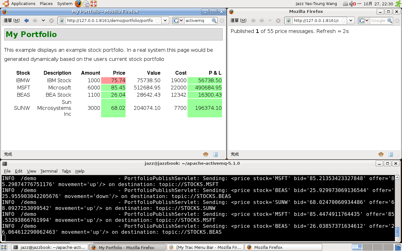
Task: Click the search magnifier next to activemq
Action: 214,21
